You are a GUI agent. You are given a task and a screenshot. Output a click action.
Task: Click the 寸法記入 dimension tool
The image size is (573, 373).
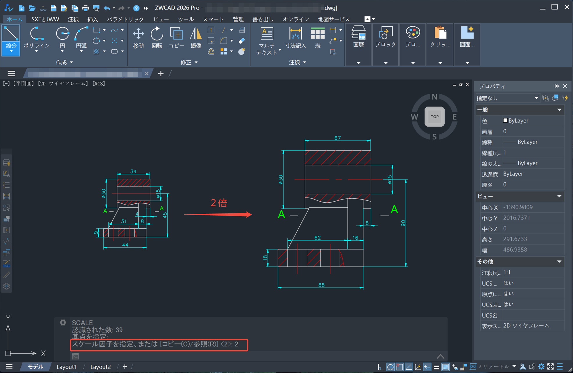pyautogui.click(x=295, y=38)
